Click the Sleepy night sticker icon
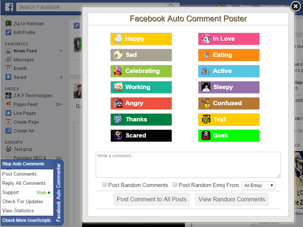303x227 pixels. tap(206, 87)
